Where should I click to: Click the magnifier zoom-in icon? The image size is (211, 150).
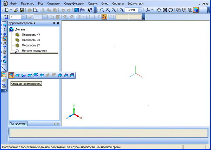tap(108, 10)
